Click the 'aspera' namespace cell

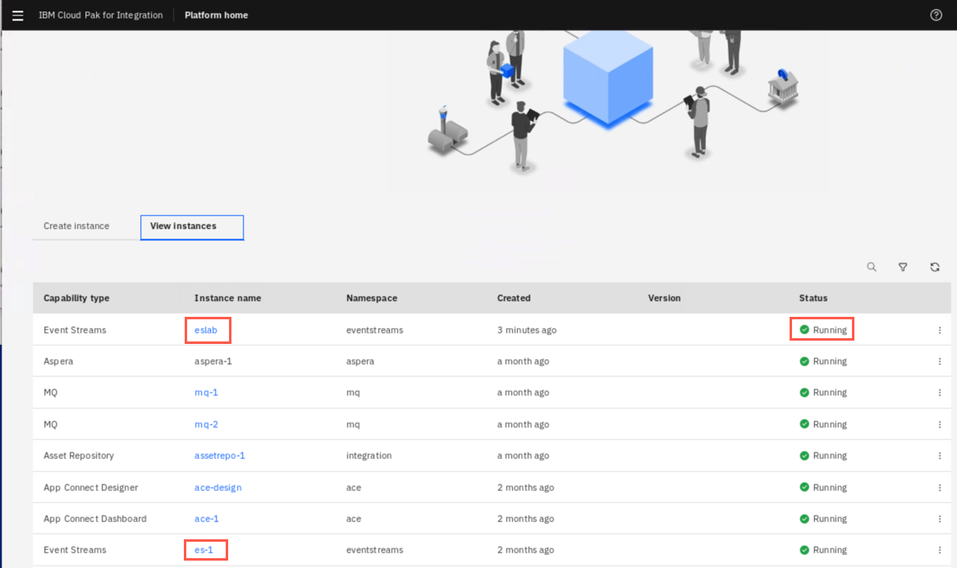(x=360, y=361)
